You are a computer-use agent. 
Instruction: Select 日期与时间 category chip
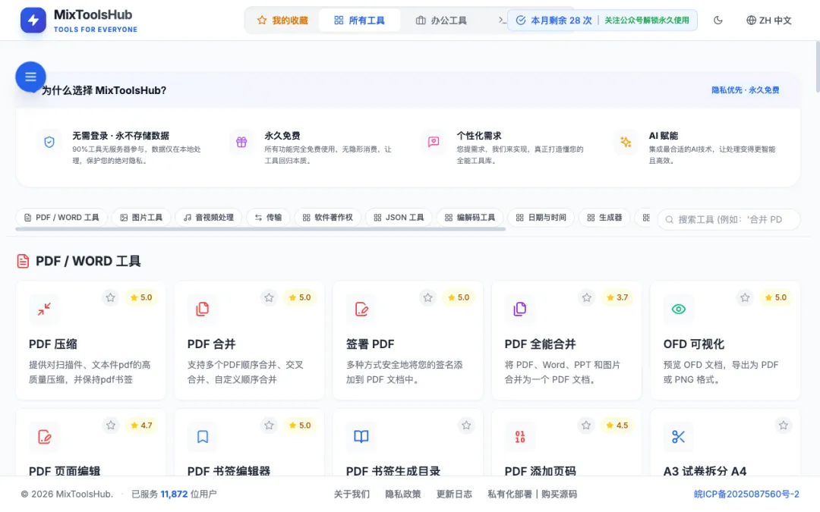541,218
